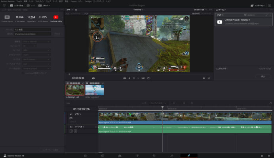
Task: Toggle the Video 1 track enable icon
Action: pos(71,118)
